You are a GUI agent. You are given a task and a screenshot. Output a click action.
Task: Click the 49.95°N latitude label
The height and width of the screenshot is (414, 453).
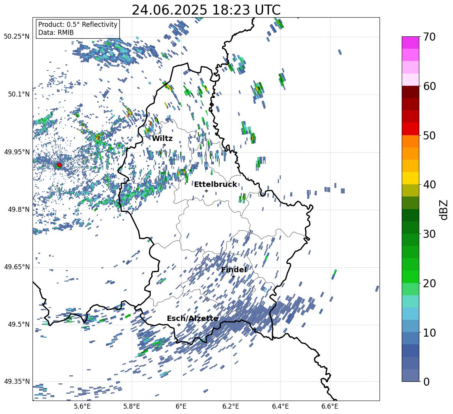pos(17,152)
